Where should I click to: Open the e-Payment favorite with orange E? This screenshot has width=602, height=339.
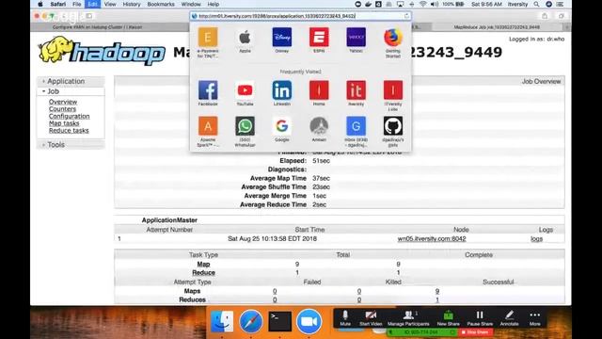pos(208,38)
